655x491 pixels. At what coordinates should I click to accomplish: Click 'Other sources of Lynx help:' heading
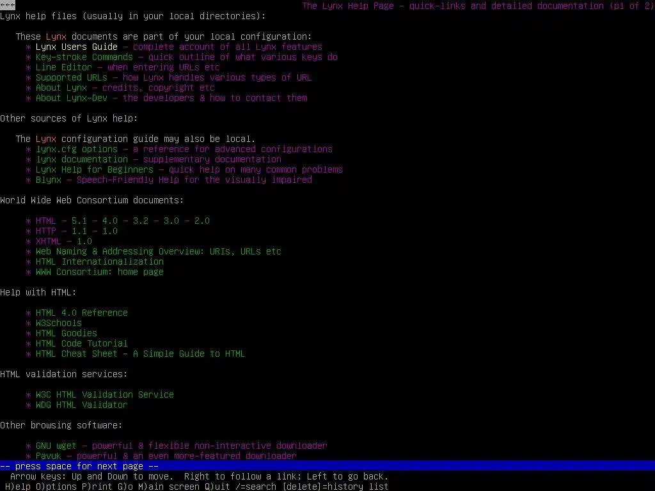point(69,118)
